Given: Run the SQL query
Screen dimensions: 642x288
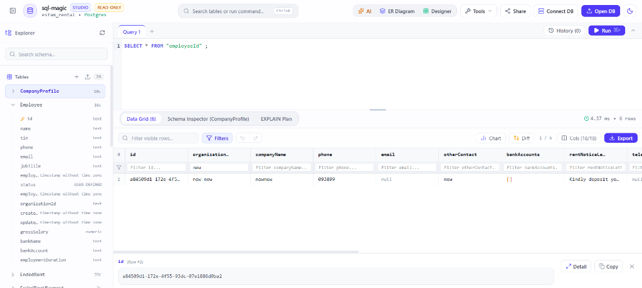Looking at the screenshot, I should pos(606,30).
